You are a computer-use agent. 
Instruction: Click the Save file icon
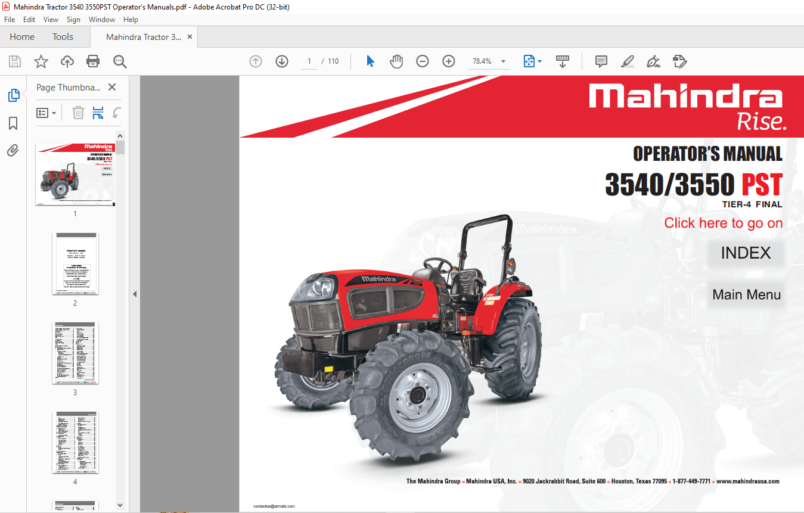click(15, 61)
